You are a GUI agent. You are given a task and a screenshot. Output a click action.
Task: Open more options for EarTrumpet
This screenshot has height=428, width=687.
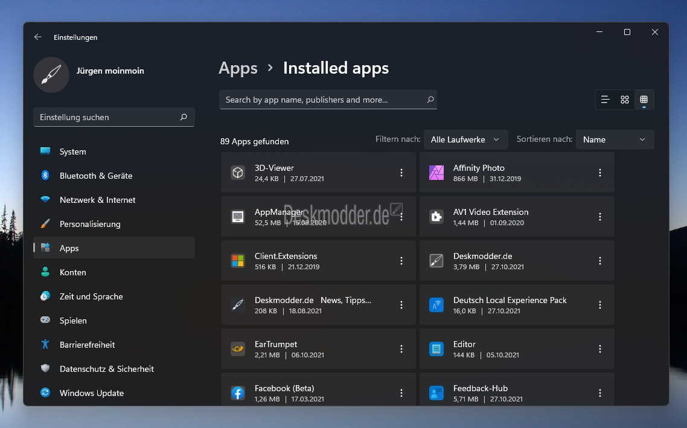tap(401, 349)
